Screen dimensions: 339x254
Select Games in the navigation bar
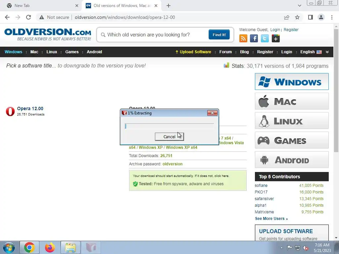[72, 52]
